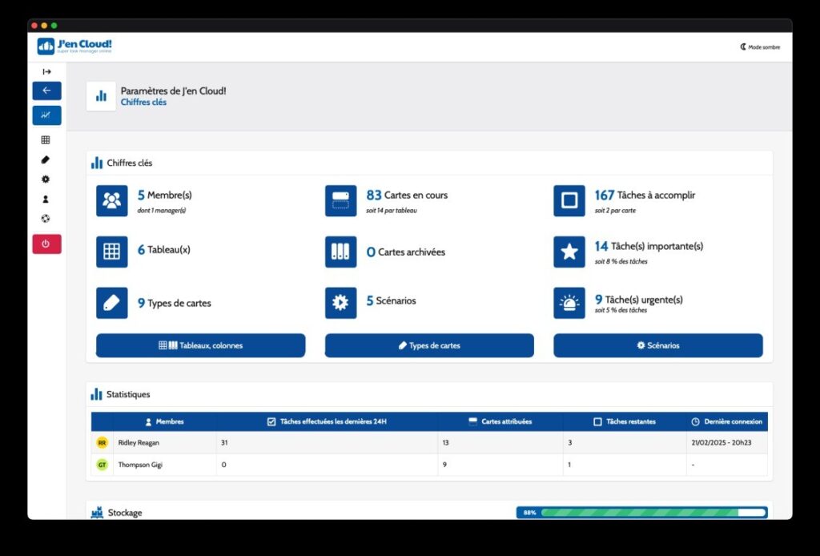
Task: Expand the sidebar with the arrow icon
Action: tap(46, 71)
